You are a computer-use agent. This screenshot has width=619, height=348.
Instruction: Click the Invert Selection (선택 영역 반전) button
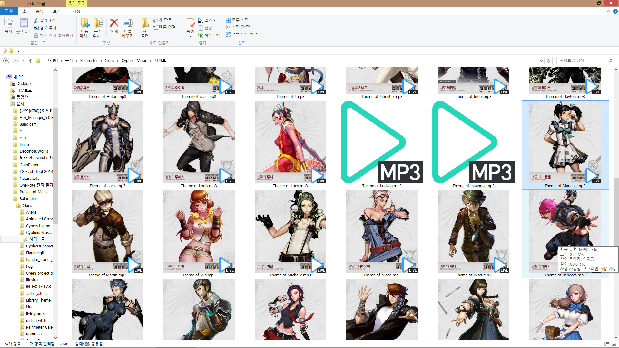tap(241, 34)
